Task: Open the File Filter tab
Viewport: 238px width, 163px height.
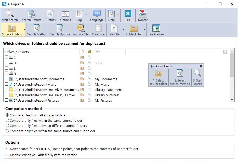Action: click(114, 30)
